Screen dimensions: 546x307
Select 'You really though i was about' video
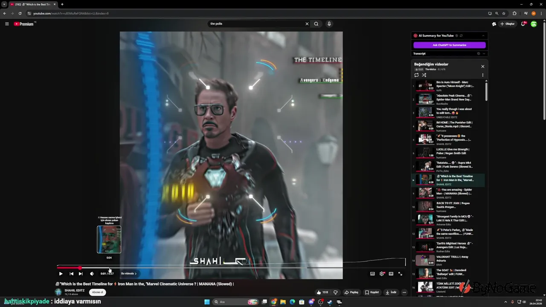point(448,113)
